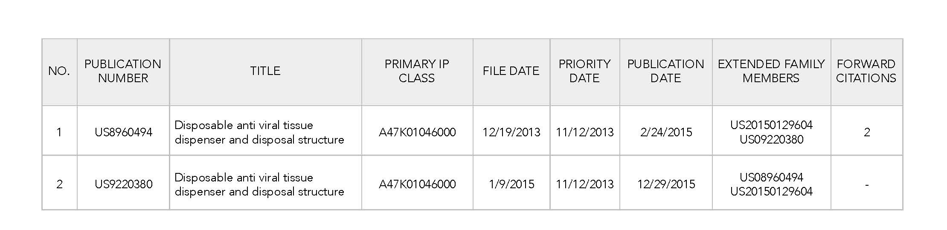Viewport: 947px width, 230px height.
Task: Click the TITLE column header
Action: pyautogui.click(x=265, y=71)
